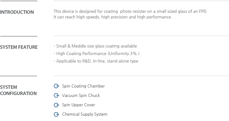This screenshot has height=121, width=229.
Task: Click the SYSTEM FEATURE section heading
Action: (19, 47)
